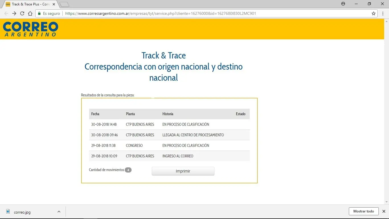
Task: Close the Chrome window
Action: (x=382, y=4)
